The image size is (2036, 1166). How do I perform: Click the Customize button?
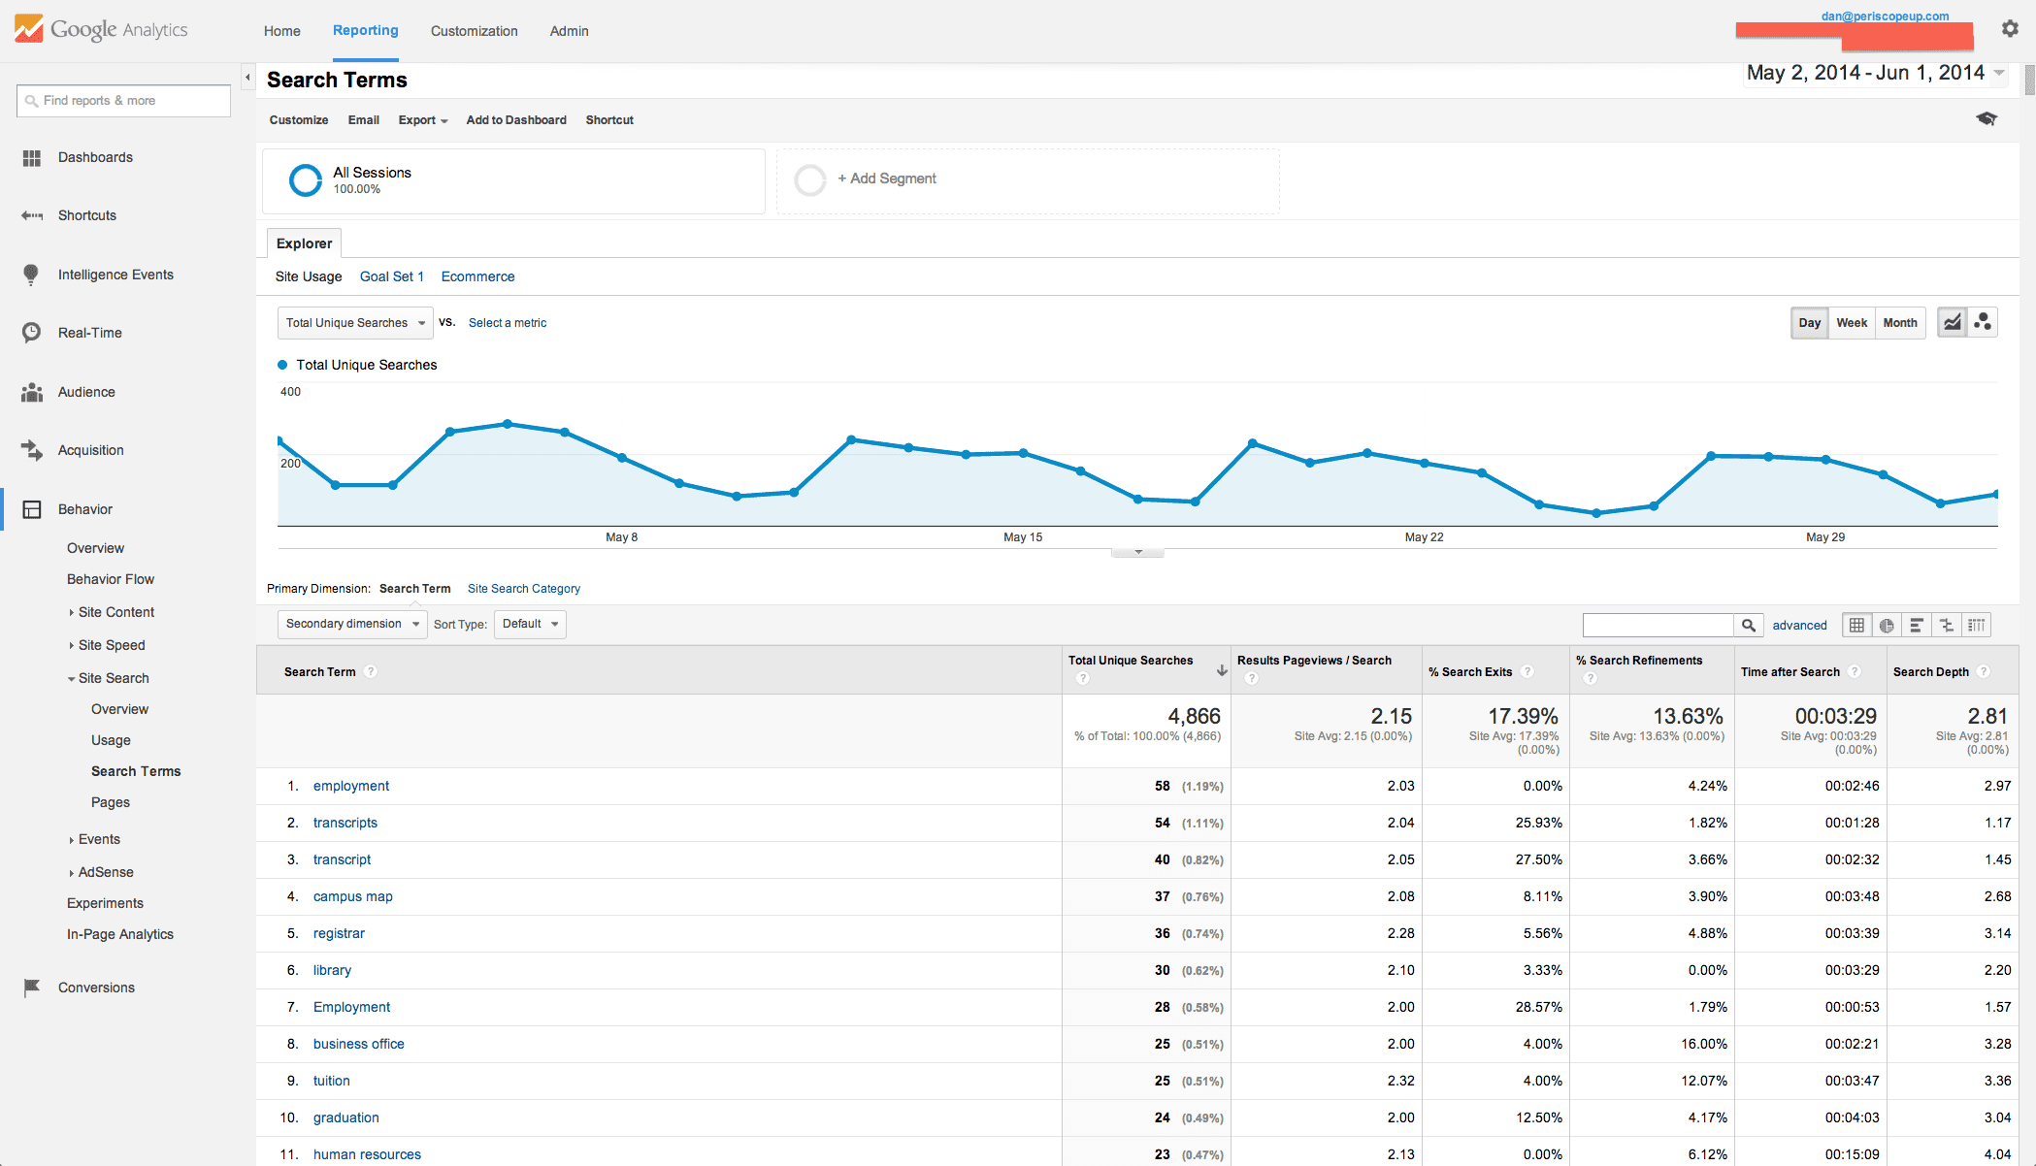coord(299,120)
